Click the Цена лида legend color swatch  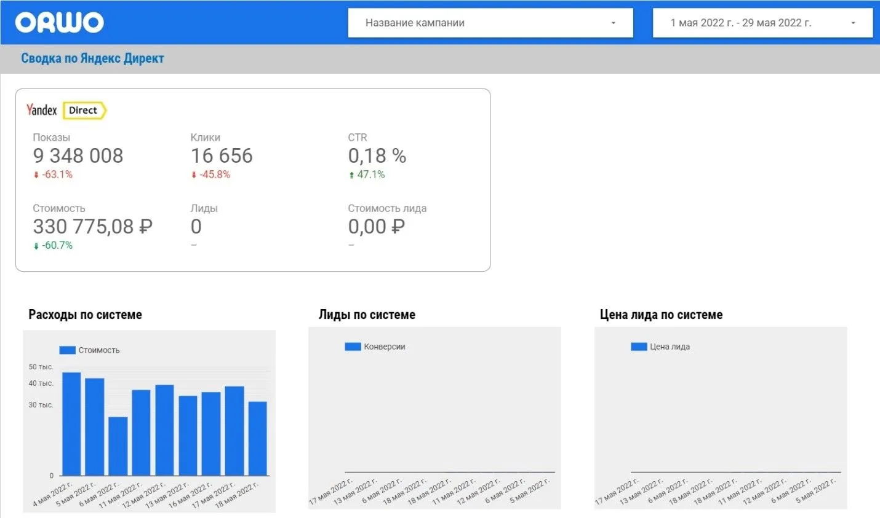639,347
